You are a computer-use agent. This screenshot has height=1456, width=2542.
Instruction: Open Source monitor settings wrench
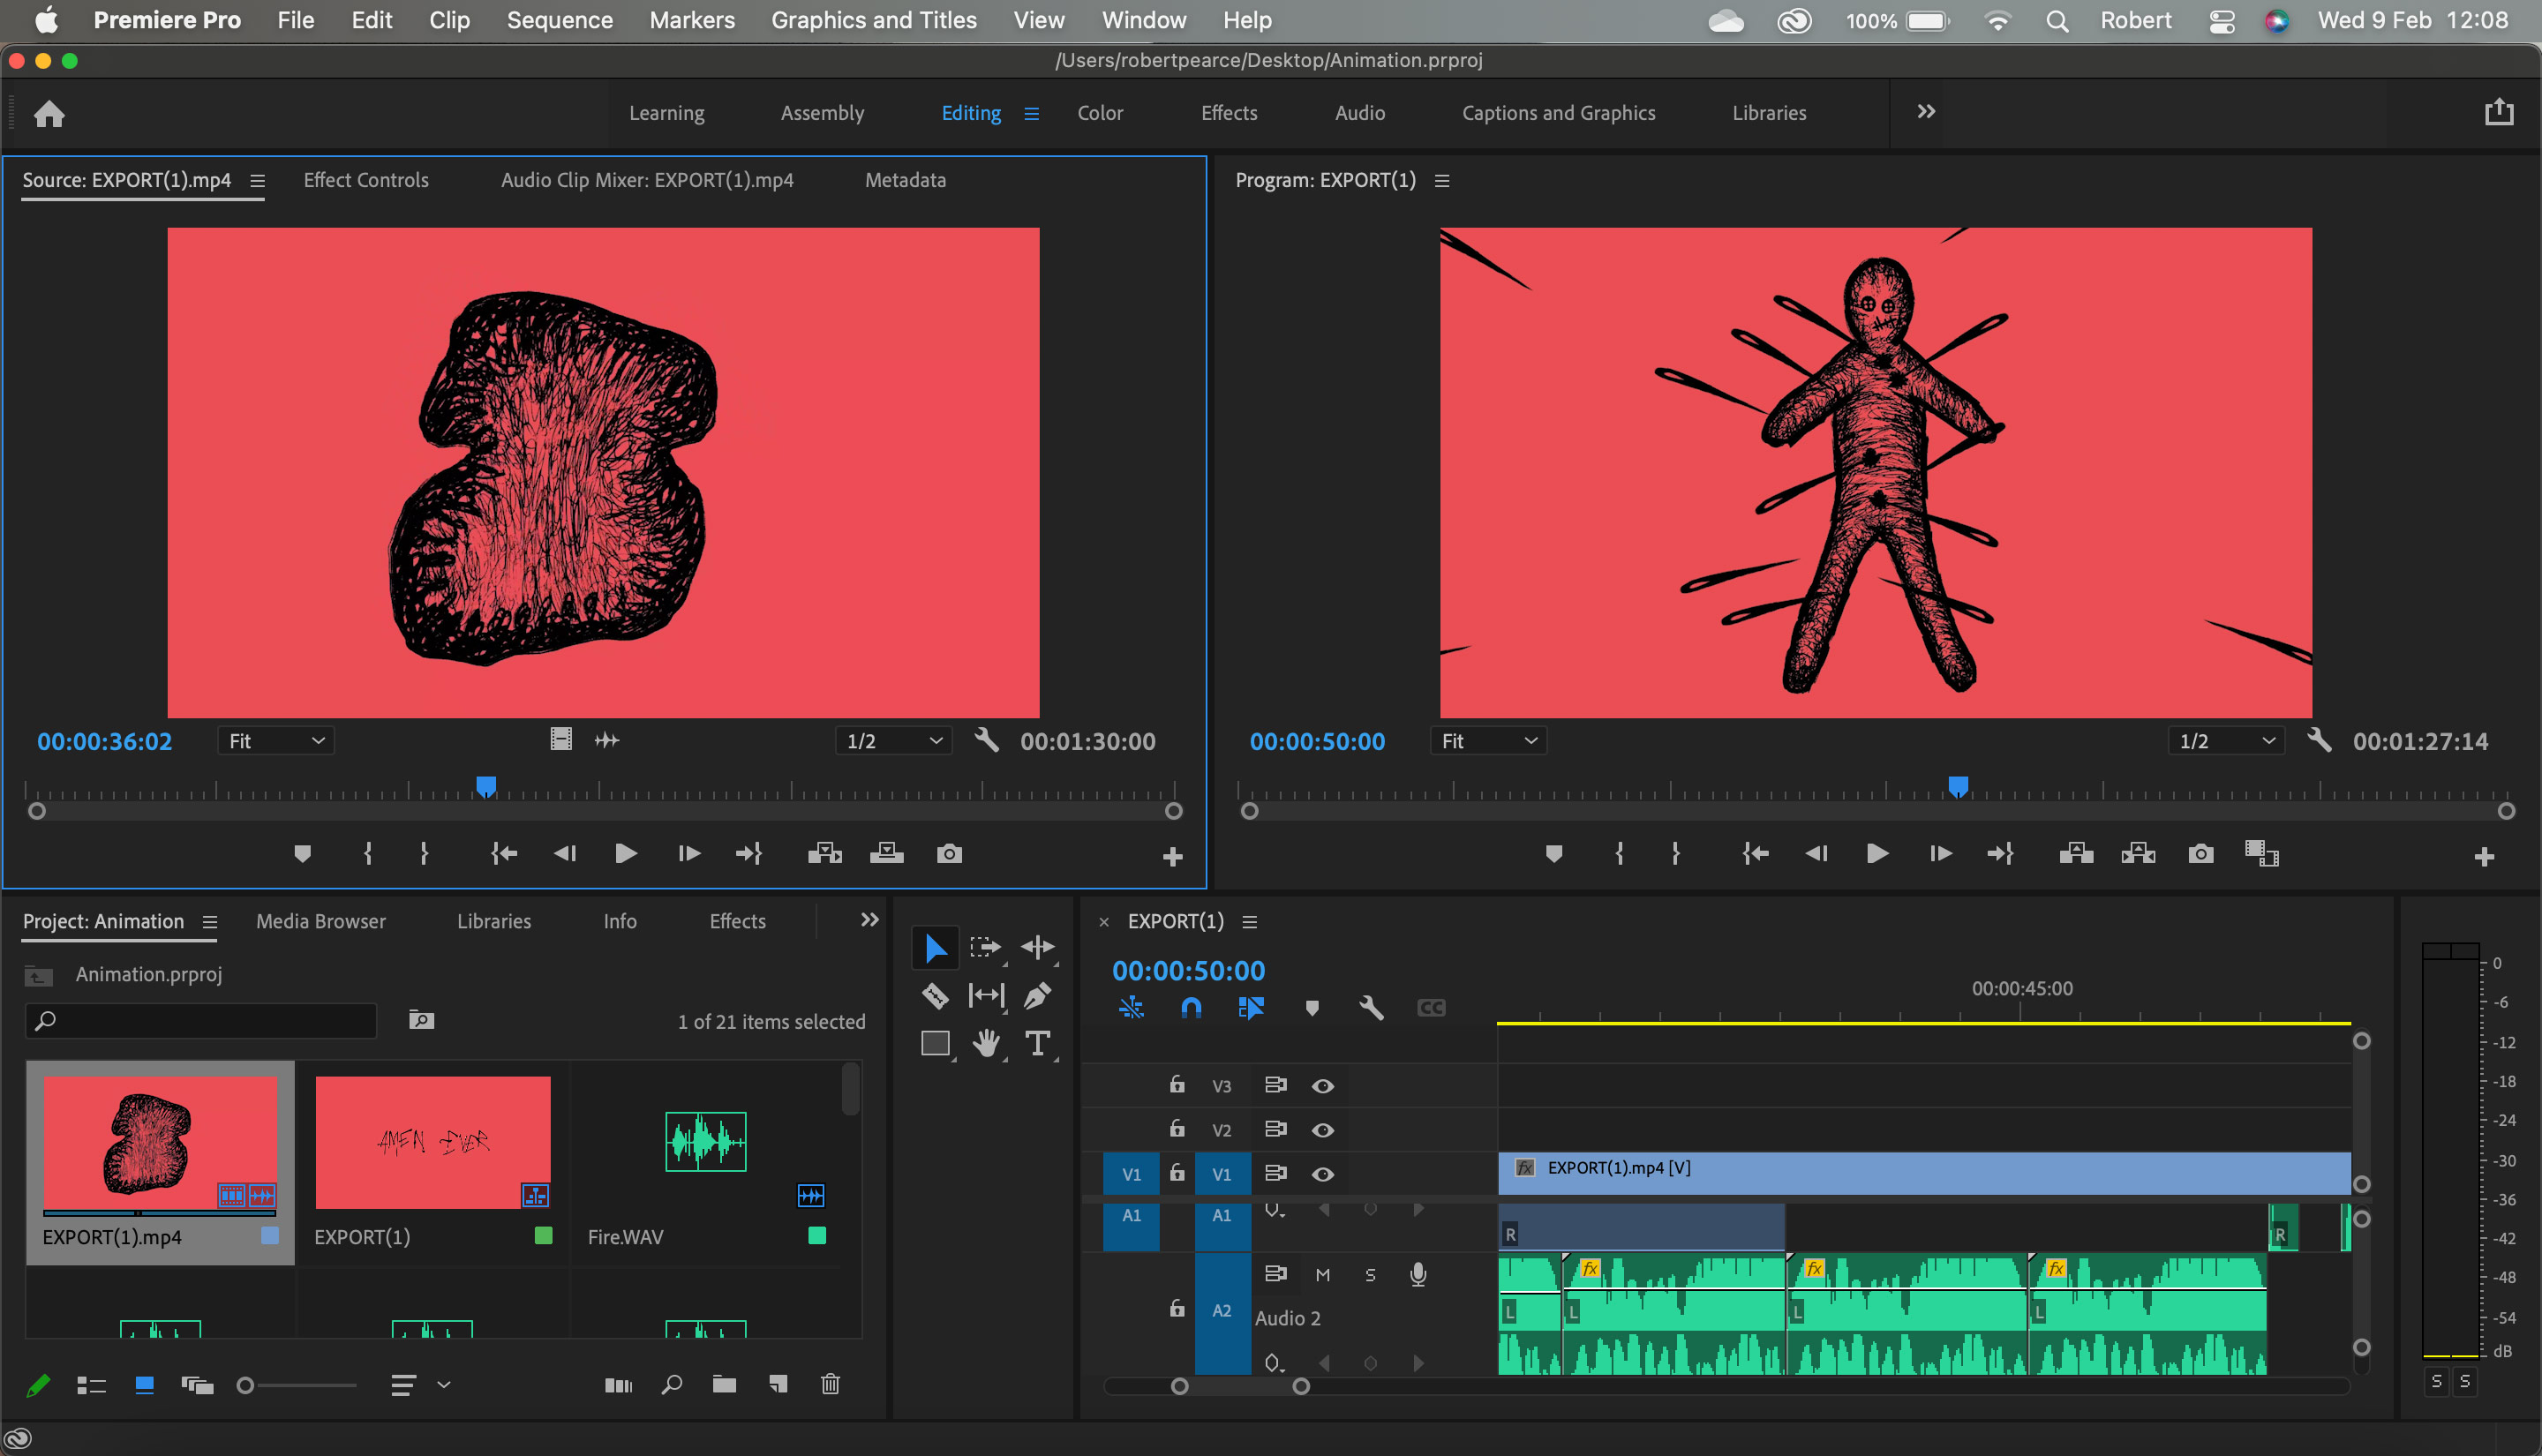pyautogui.click(x=986, y=740)
